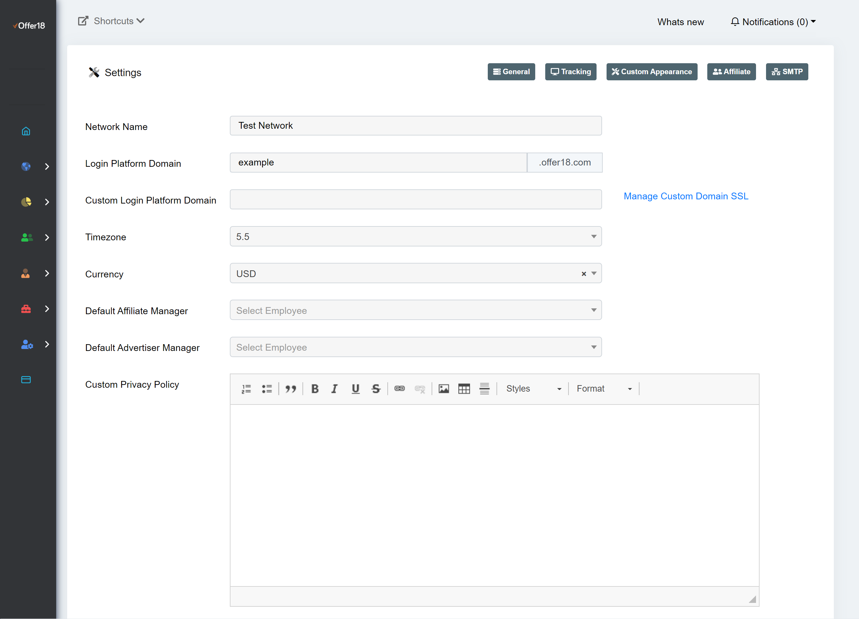Insert numbered list in editor

246,389
